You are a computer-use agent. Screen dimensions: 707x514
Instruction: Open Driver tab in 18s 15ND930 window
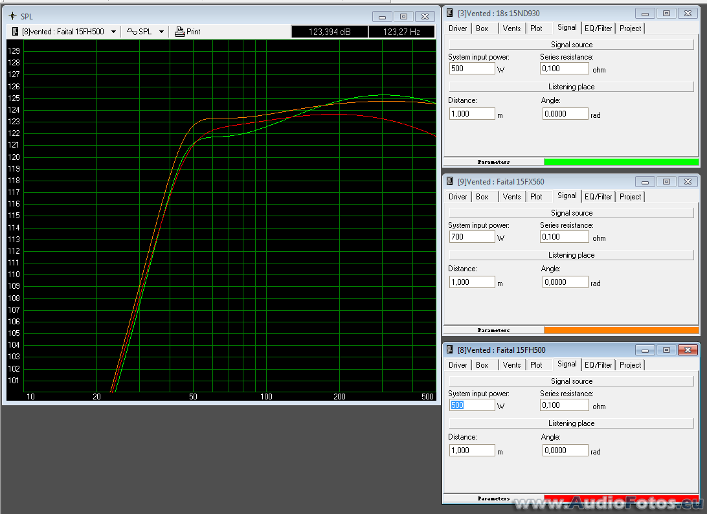[x=458, y=28]
